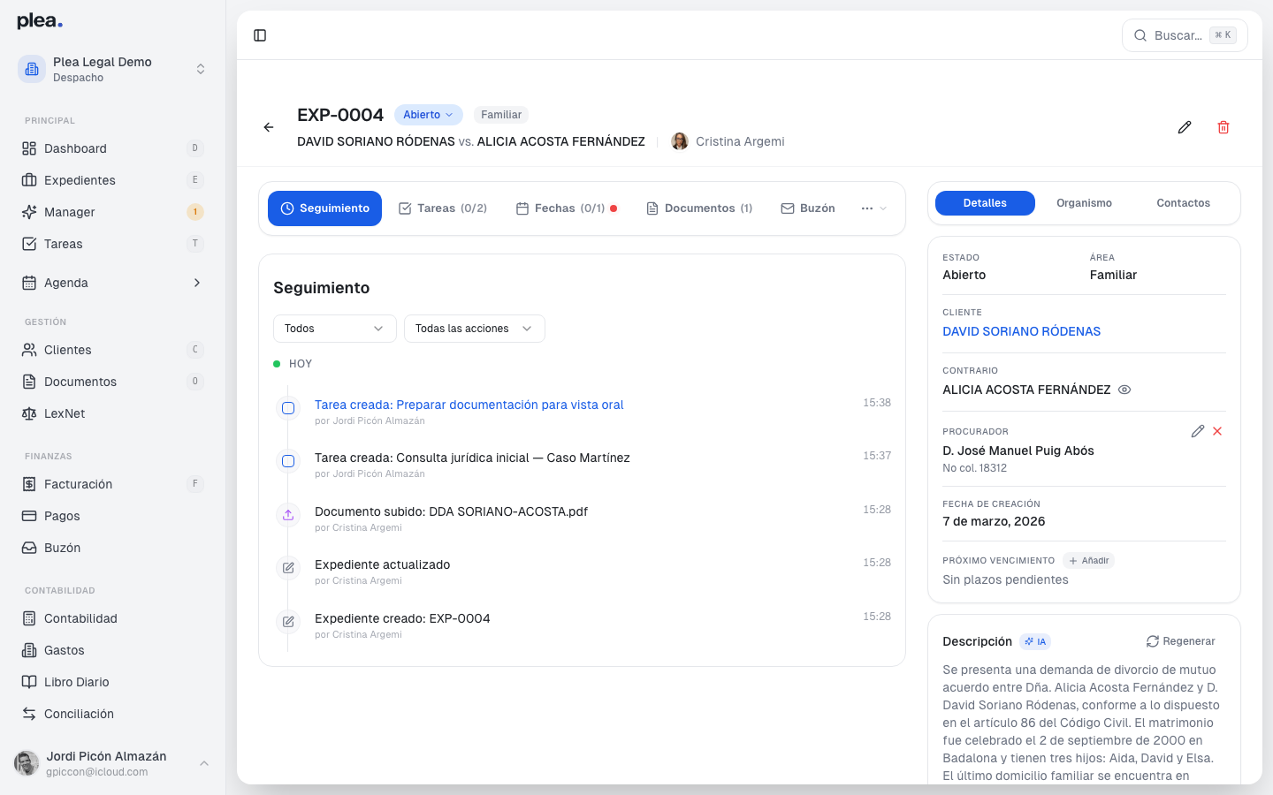1273x795 pixels.
Task: Switch to the Buzón tab
Action: pos(808,208)
